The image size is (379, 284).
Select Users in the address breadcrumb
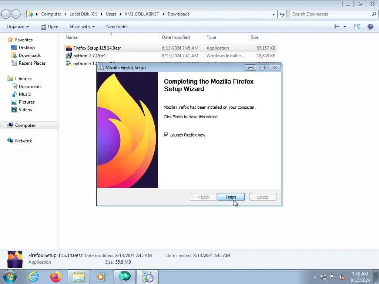111,14
